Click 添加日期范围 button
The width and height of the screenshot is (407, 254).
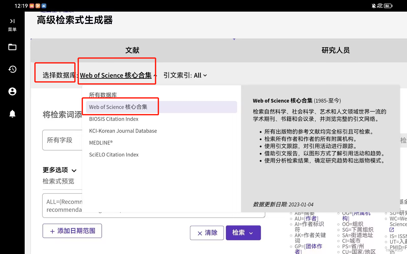[x=72, y=231]
